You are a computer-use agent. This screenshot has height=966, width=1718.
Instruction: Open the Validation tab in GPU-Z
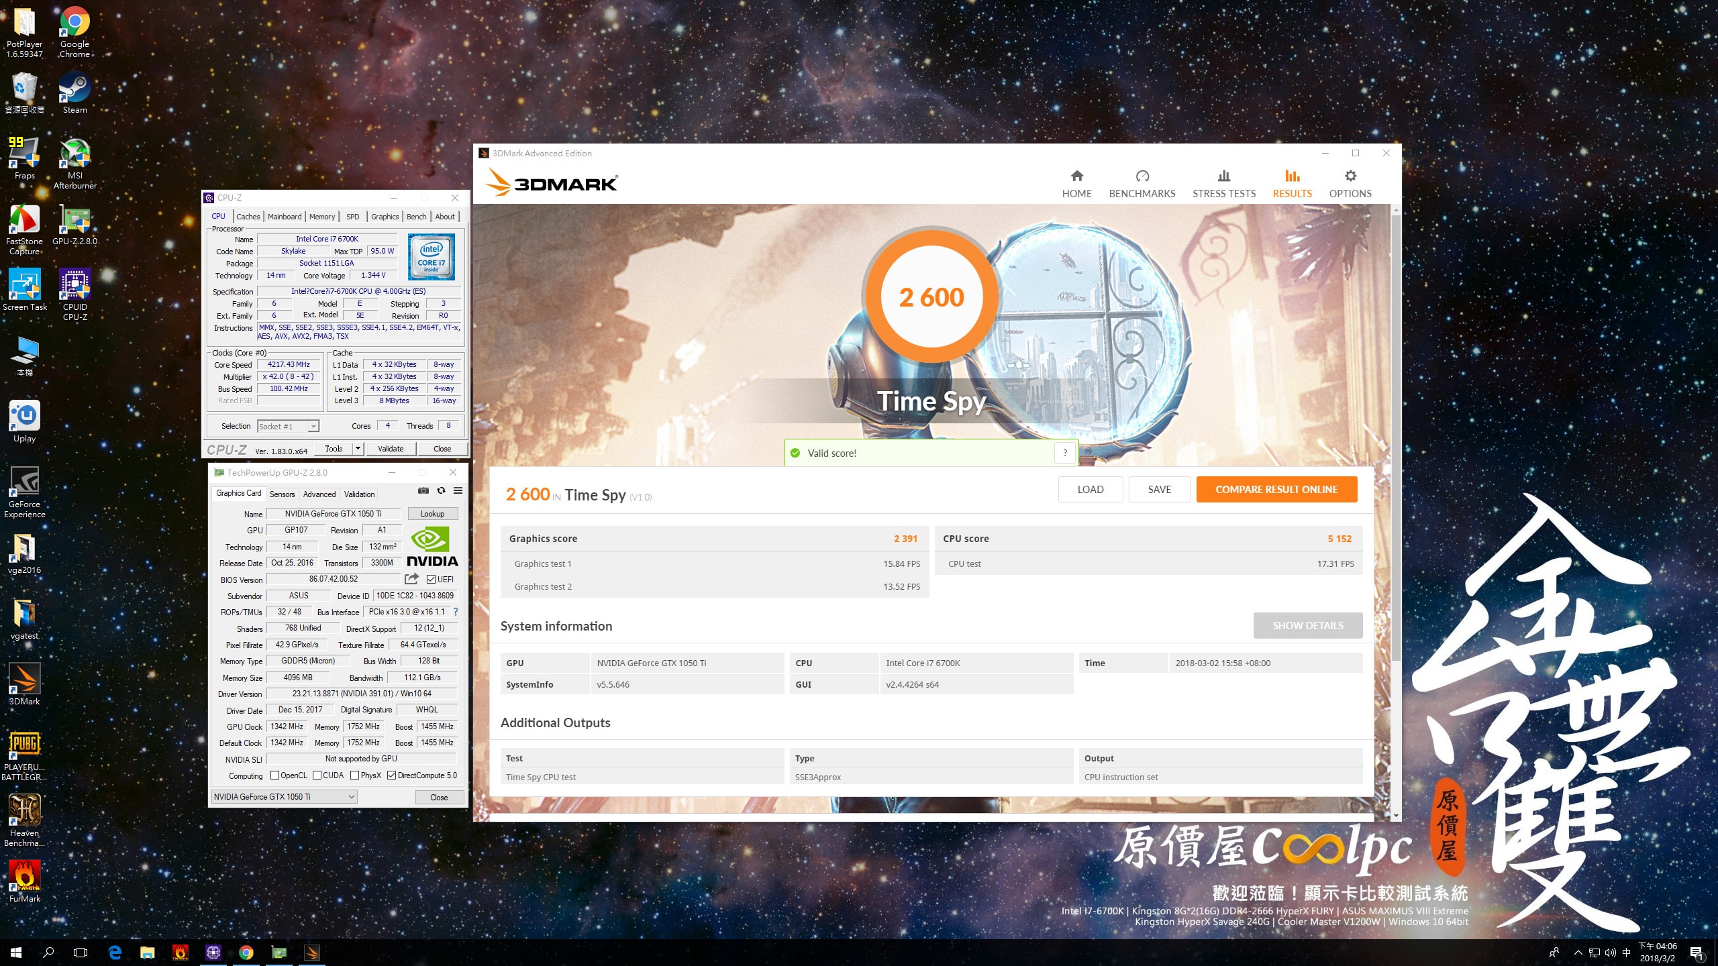[359, 494]
